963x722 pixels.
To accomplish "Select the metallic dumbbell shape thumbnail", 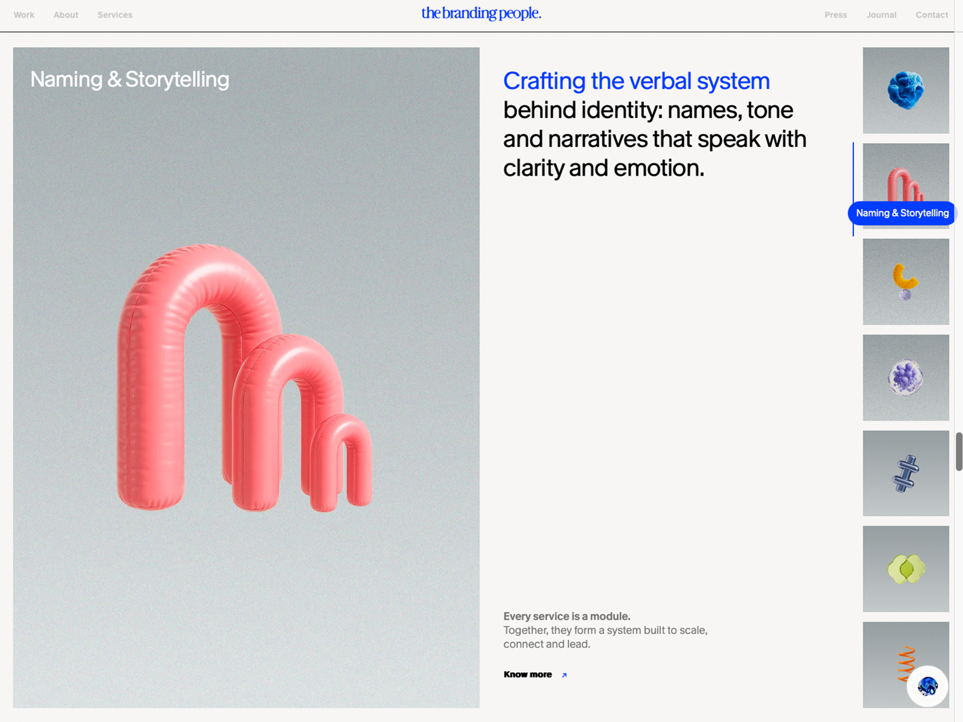I will [x=906, y=473].
